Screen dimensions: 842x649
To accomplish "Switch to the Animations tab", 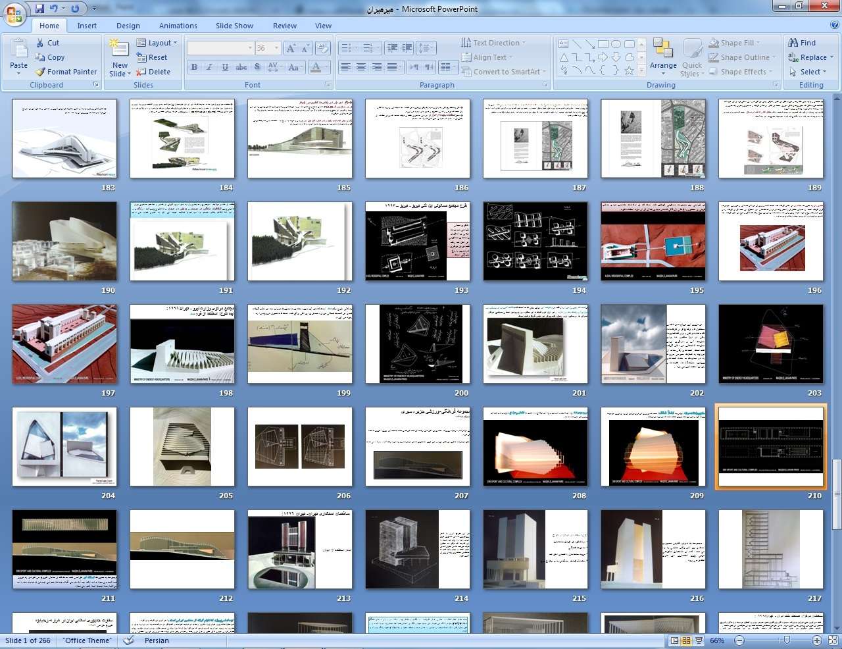I will pos(178,26).
